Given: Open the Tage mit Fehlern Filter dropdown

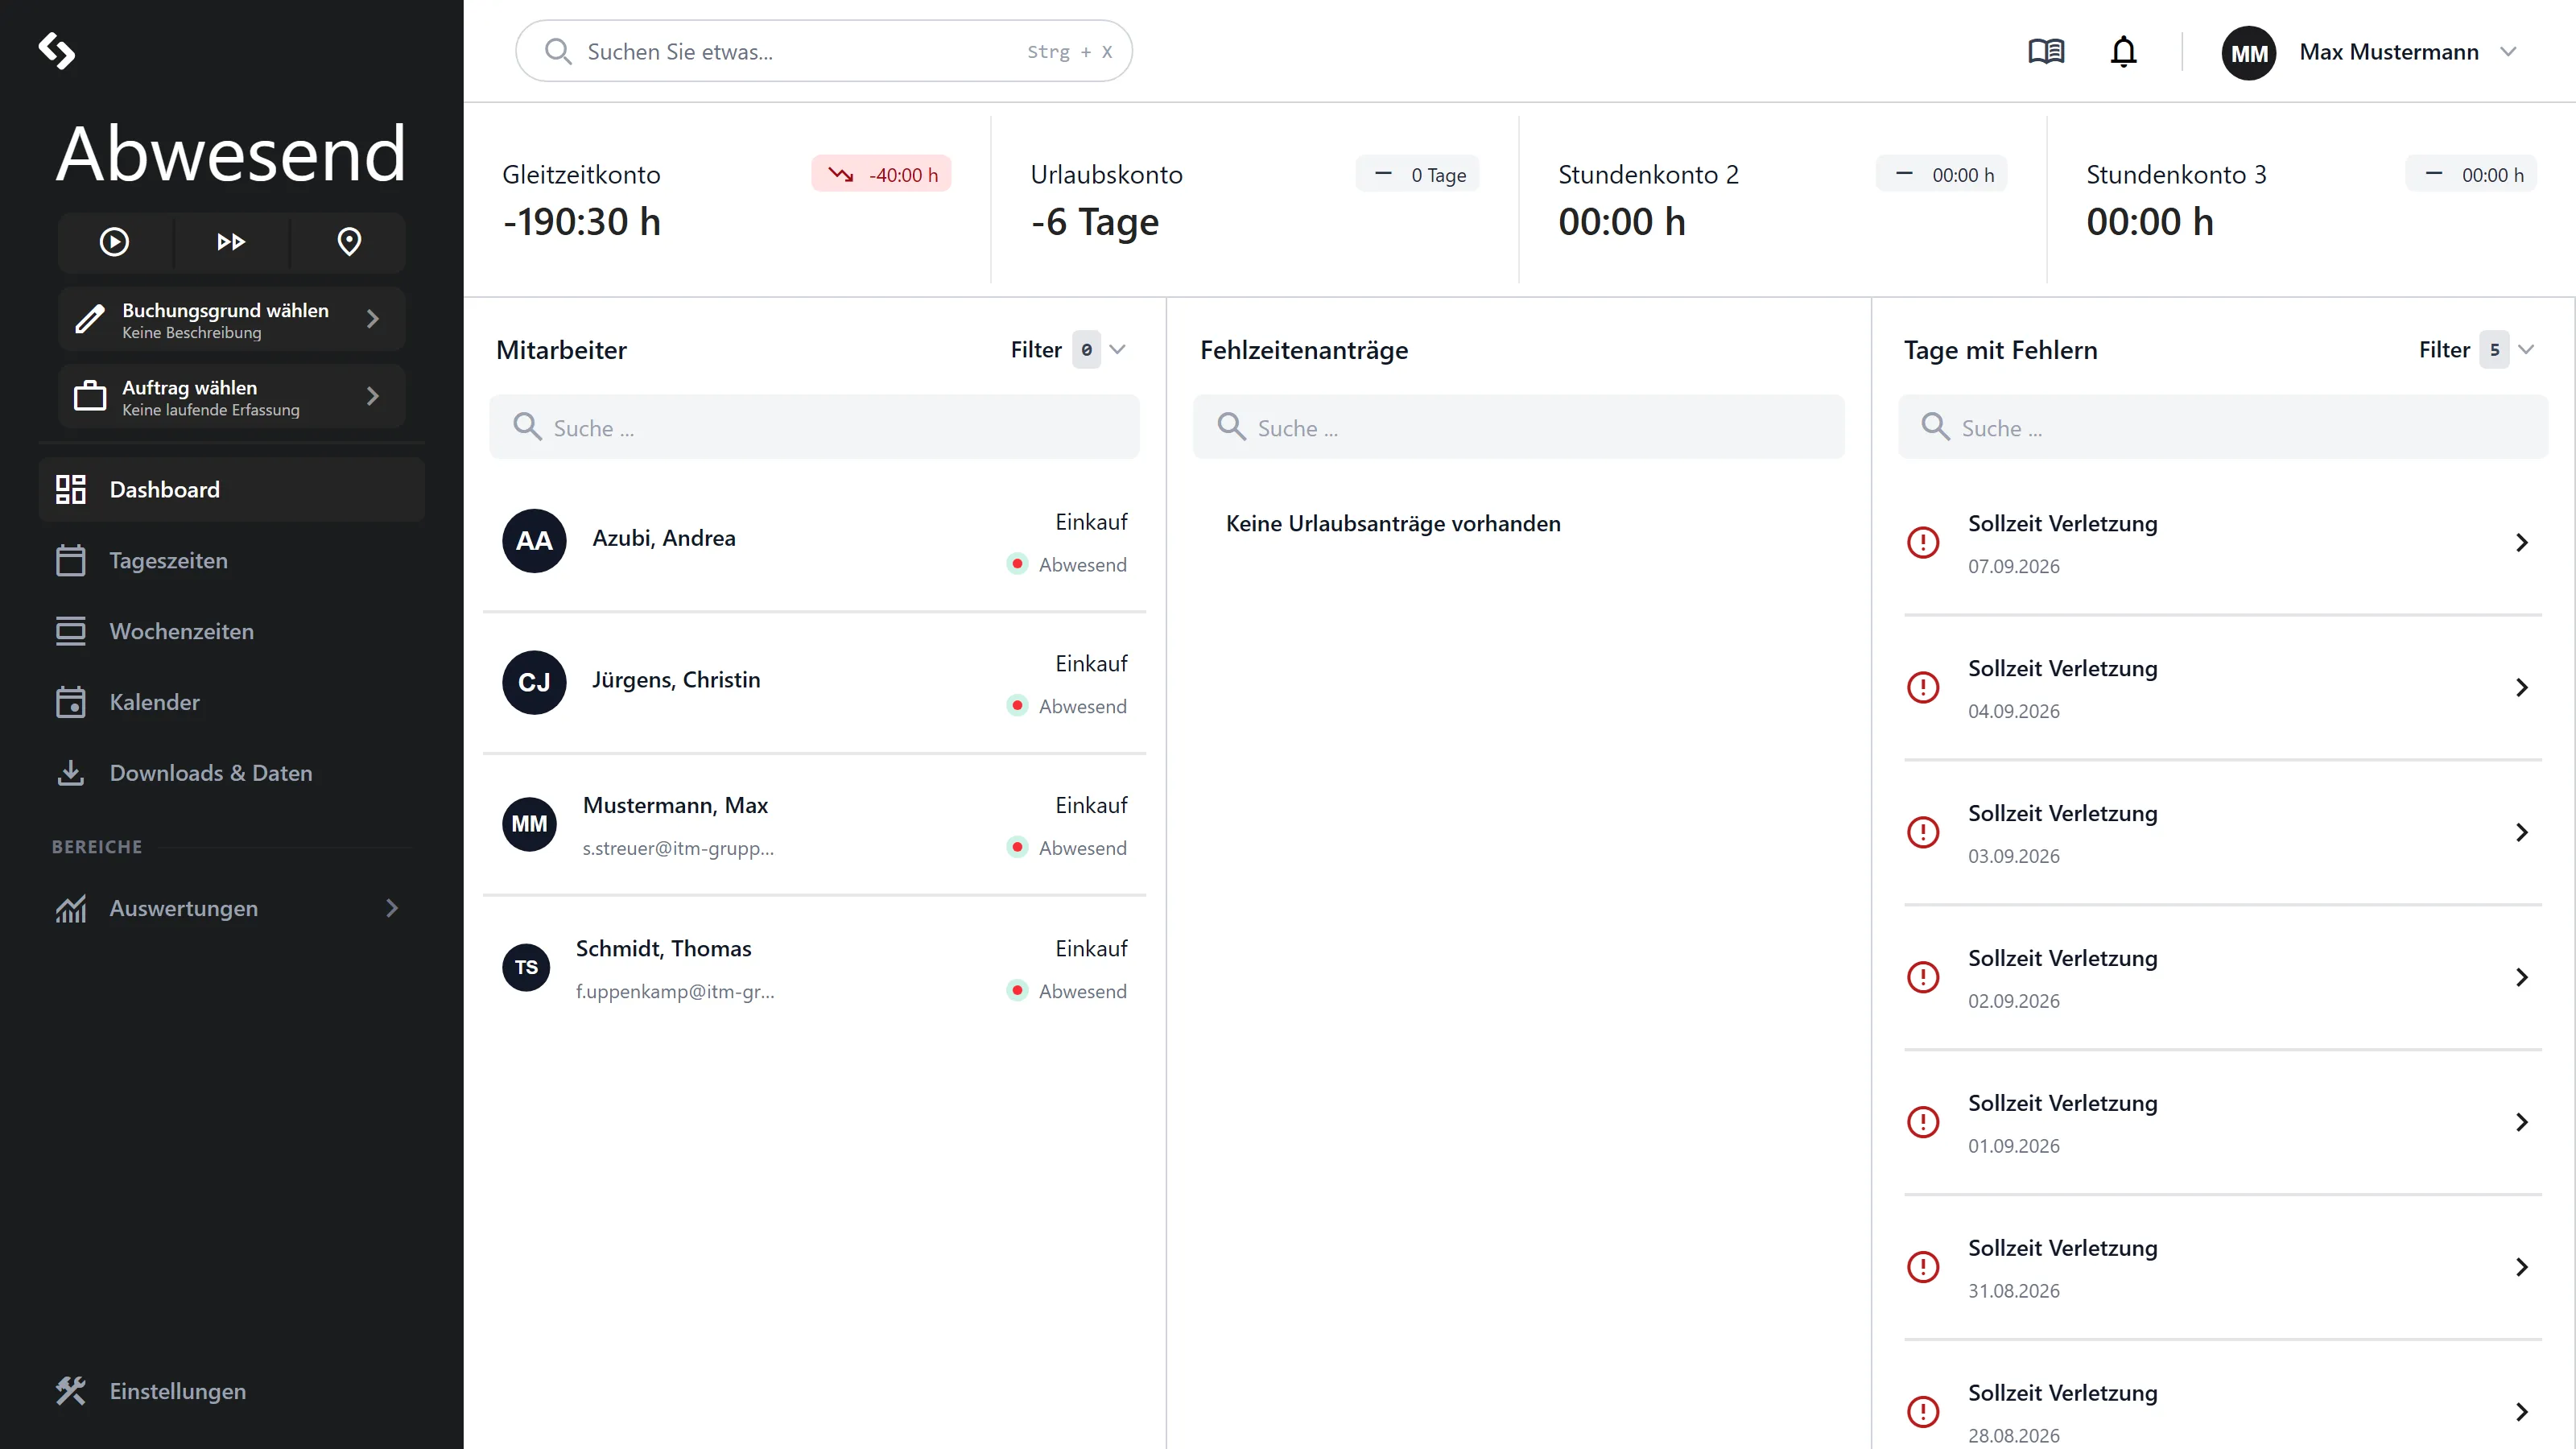Looking at the screenshot, I should [x=2476, y=350].
